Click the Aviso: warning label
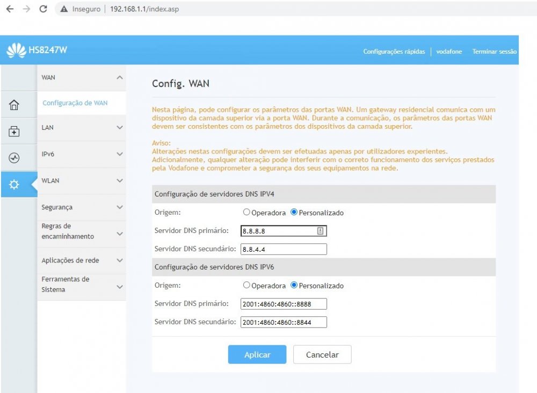The height and width of the screenshot is (393, 537). [x=161, y=143]
